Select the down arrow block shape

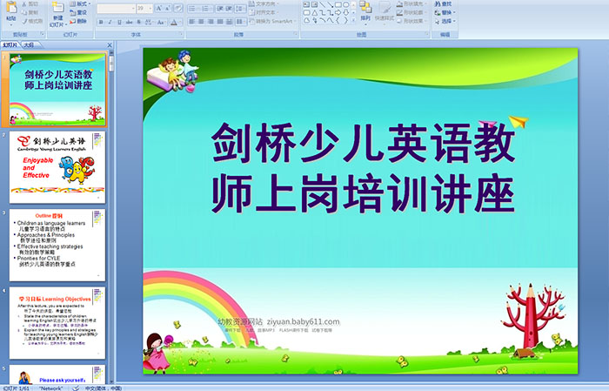345,13
